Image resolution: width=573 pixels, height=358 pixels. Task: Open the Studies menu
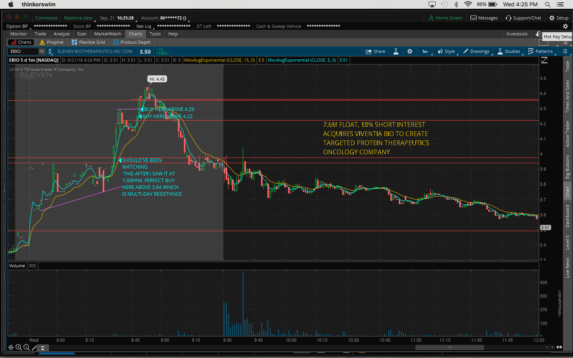(509, 51)
